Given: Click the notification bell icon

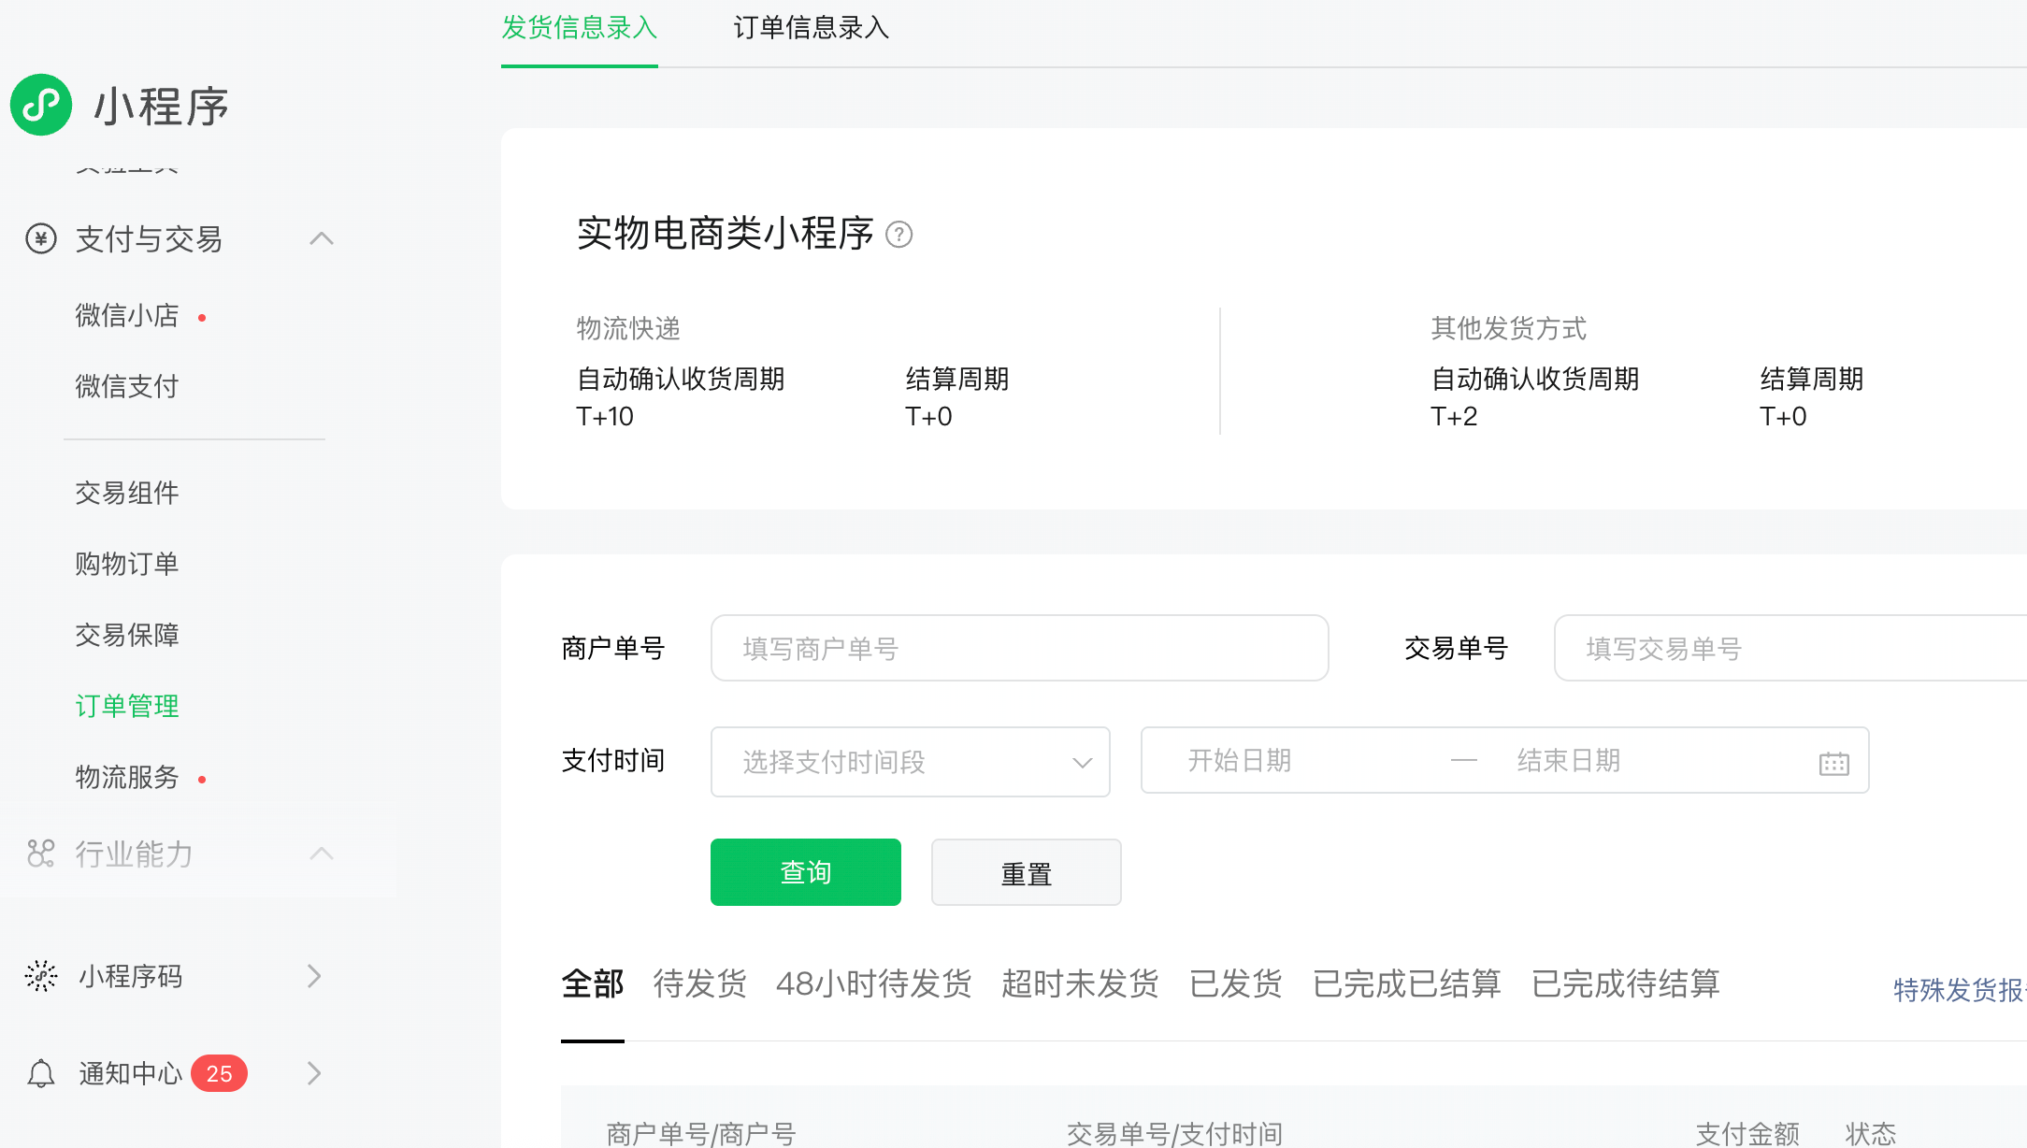Looking at the screenshot, I should pyautogui.click(x=41, y=1073).
